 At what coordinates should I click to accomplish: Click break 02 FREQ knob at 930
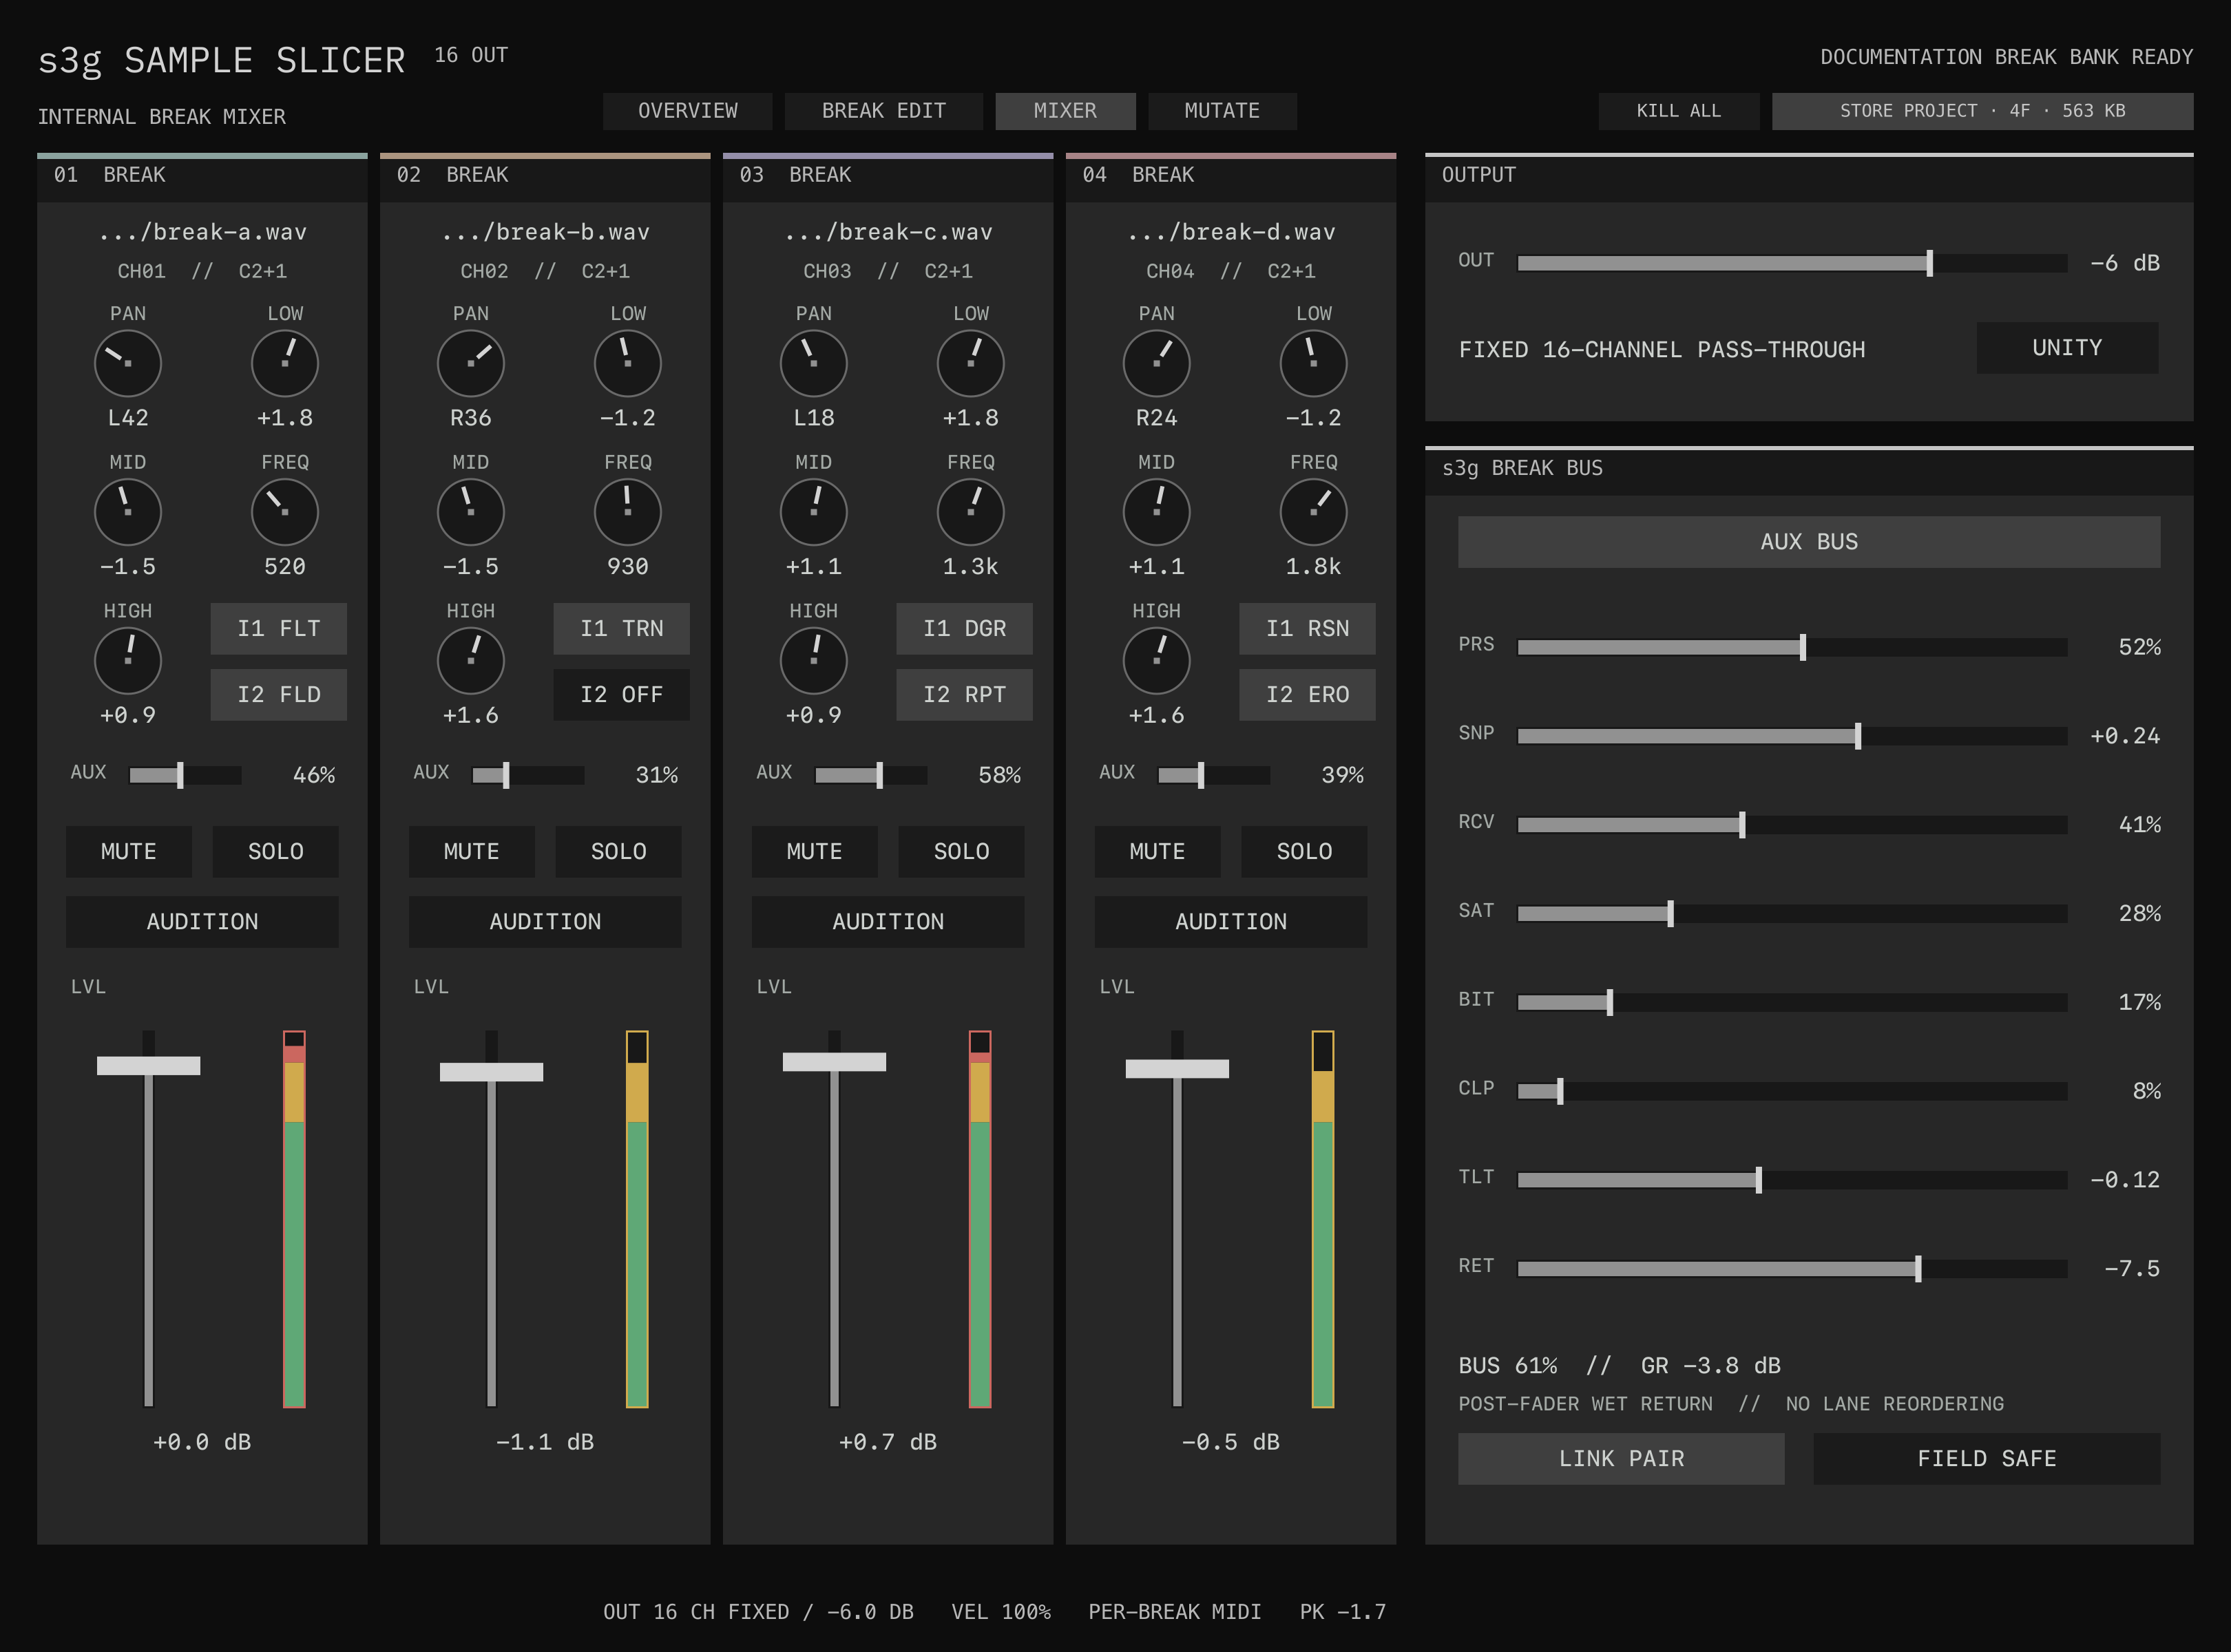(628, 512)
